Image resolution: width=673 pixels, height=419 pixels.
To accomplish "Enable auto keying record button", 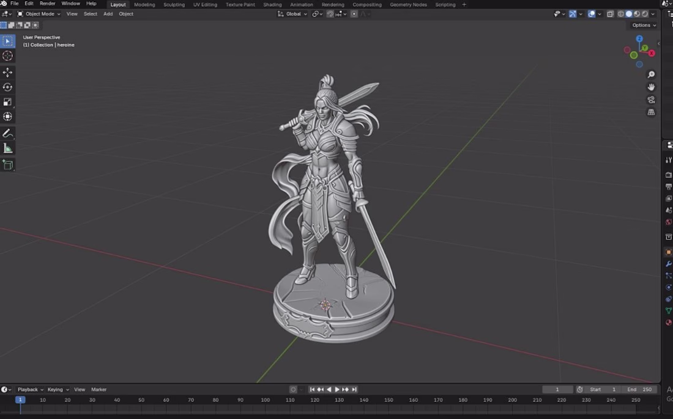I will 293,390.
